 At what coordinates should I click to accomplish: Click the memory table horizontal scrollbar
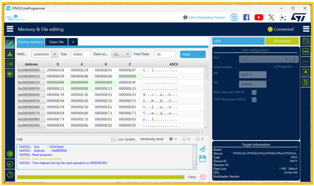110,131
